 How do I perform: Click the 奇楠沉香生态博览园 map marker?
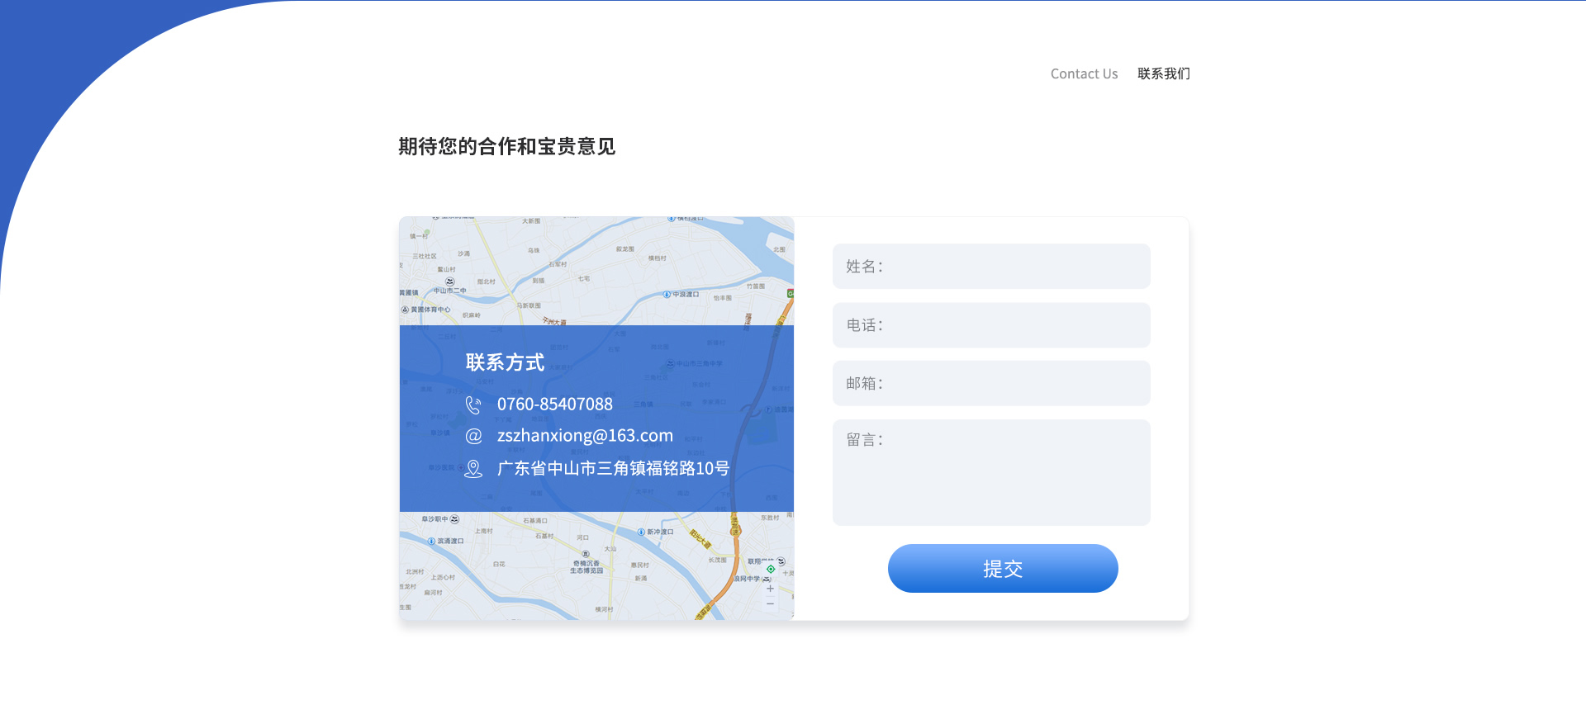click(x=586, y=555)
